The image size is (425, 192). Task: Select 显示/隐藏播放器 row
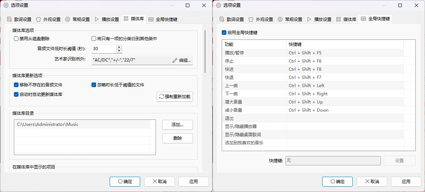click(x=313, y=127)
